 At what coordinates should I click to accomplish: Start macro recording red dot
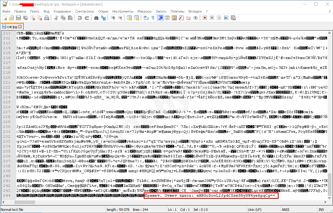(x=205, y=18)
